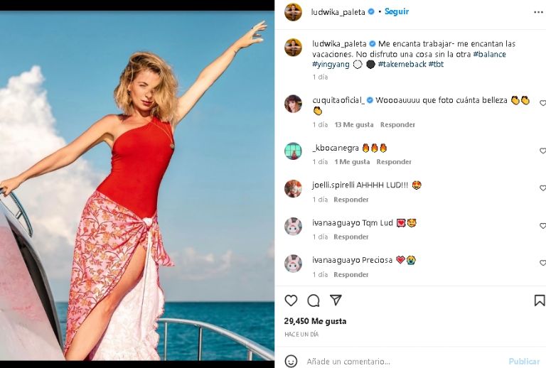The width and height of the screenshot is (546, 368).
Task: Click the Añade un comentario field
Action: pyautogui.click(x=398, y=361)
